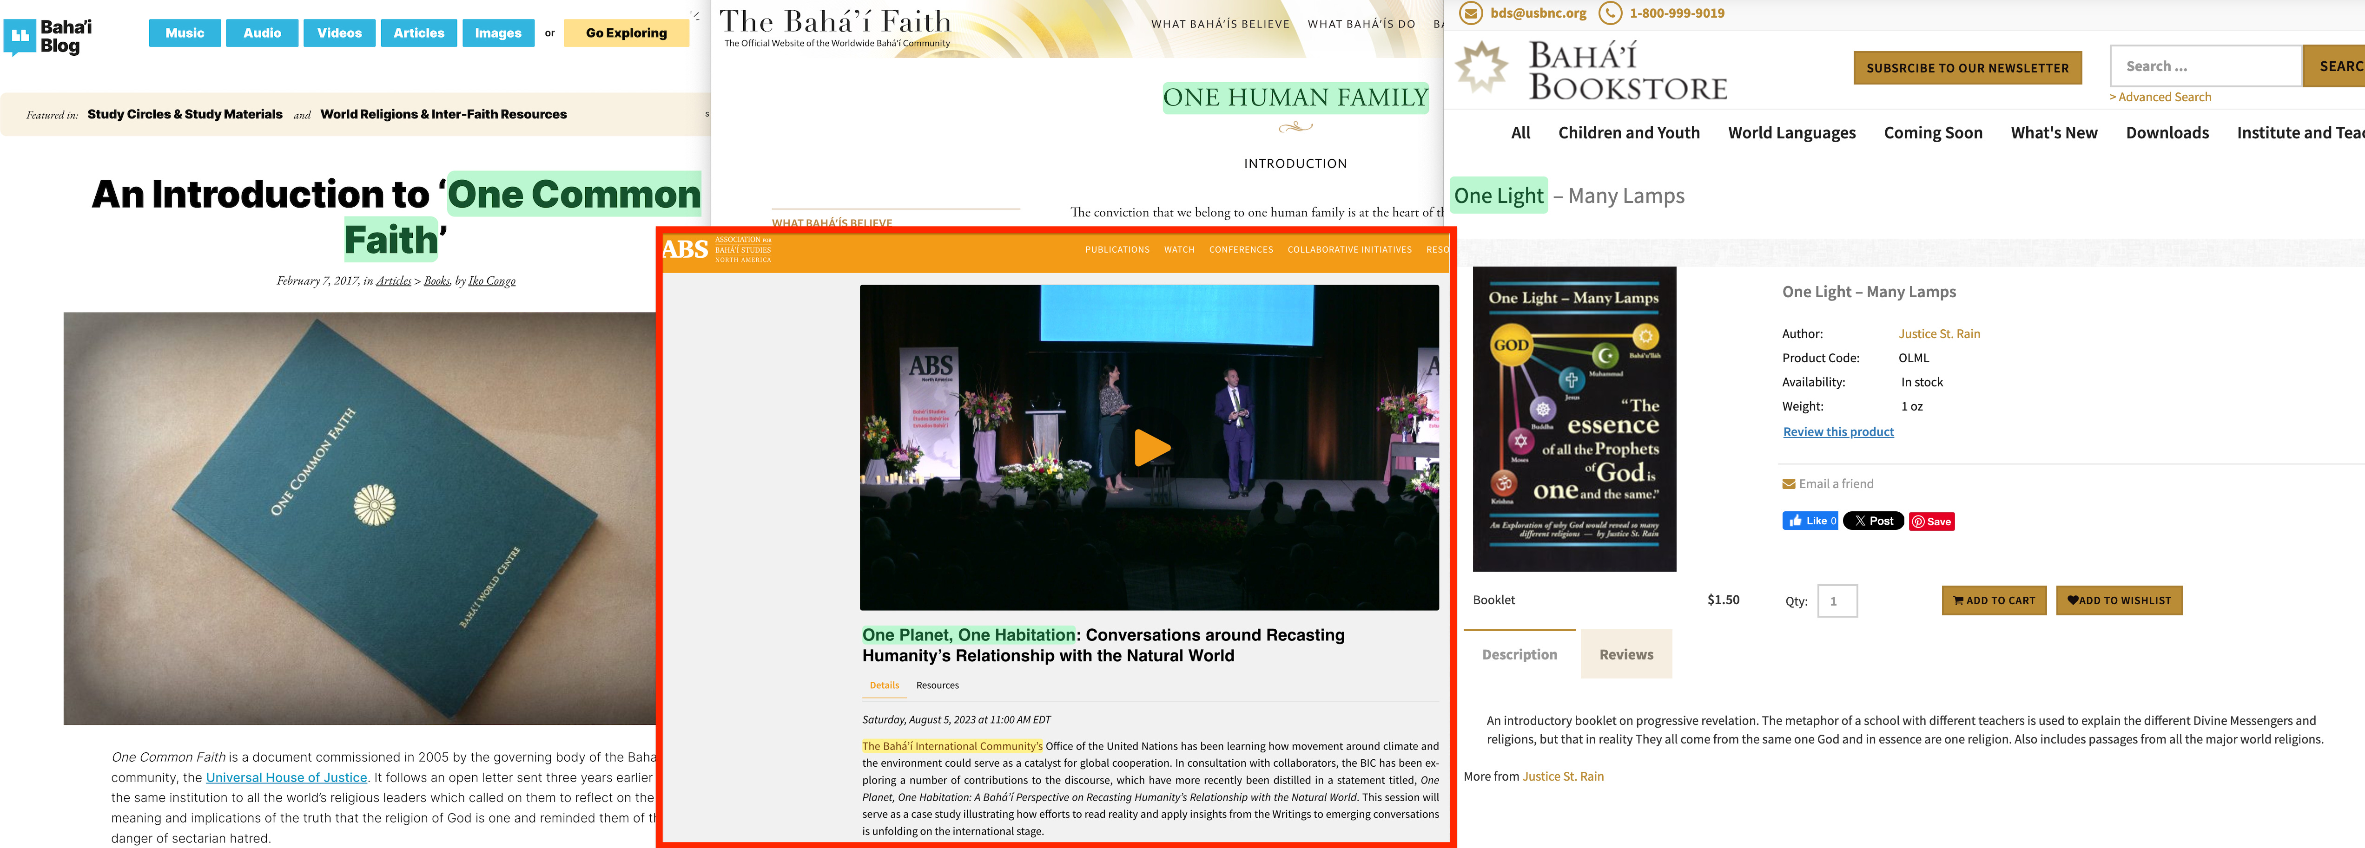2365x848 pixels.
Task: Open What's New bookstore category
Action: tap(2054, 133)
